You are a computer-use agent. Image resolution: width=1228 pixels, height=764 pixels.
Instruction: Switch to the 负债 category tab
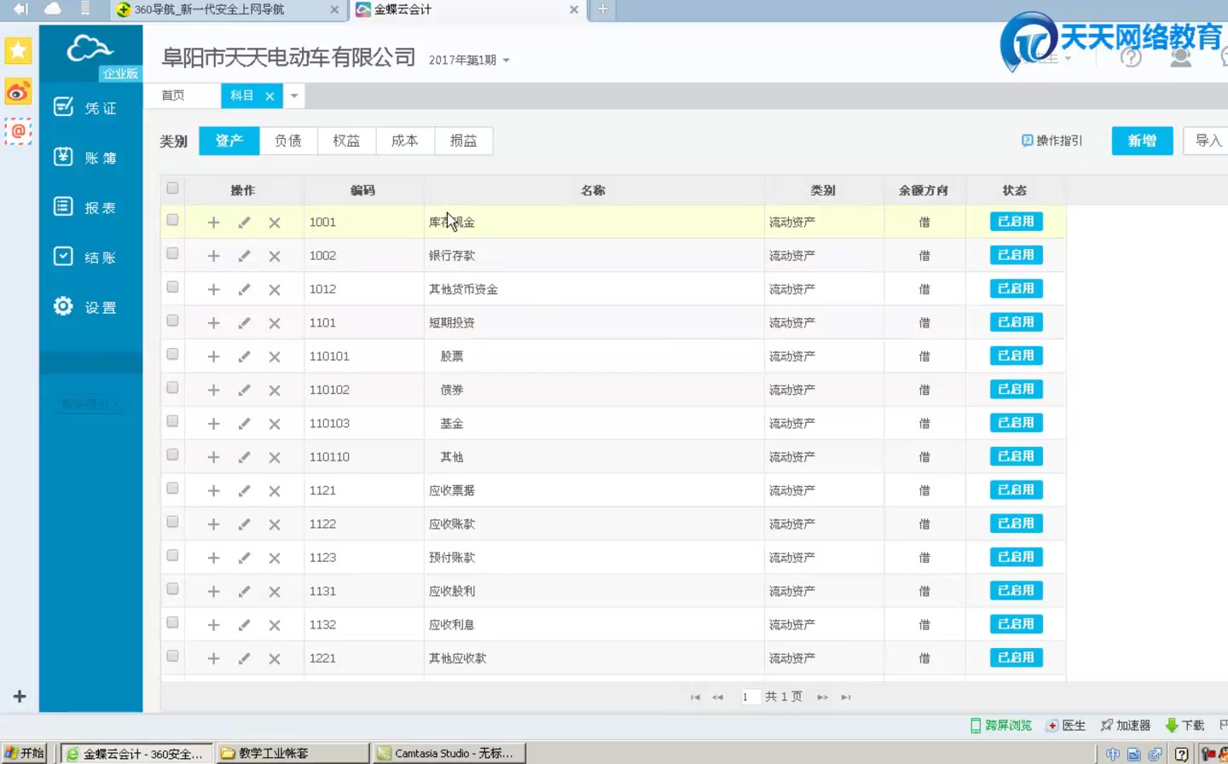288,141
